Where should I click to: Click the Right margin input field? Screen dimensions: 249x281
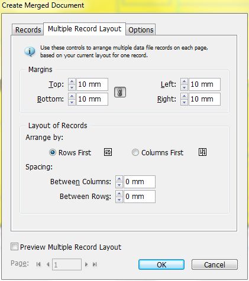205,99
